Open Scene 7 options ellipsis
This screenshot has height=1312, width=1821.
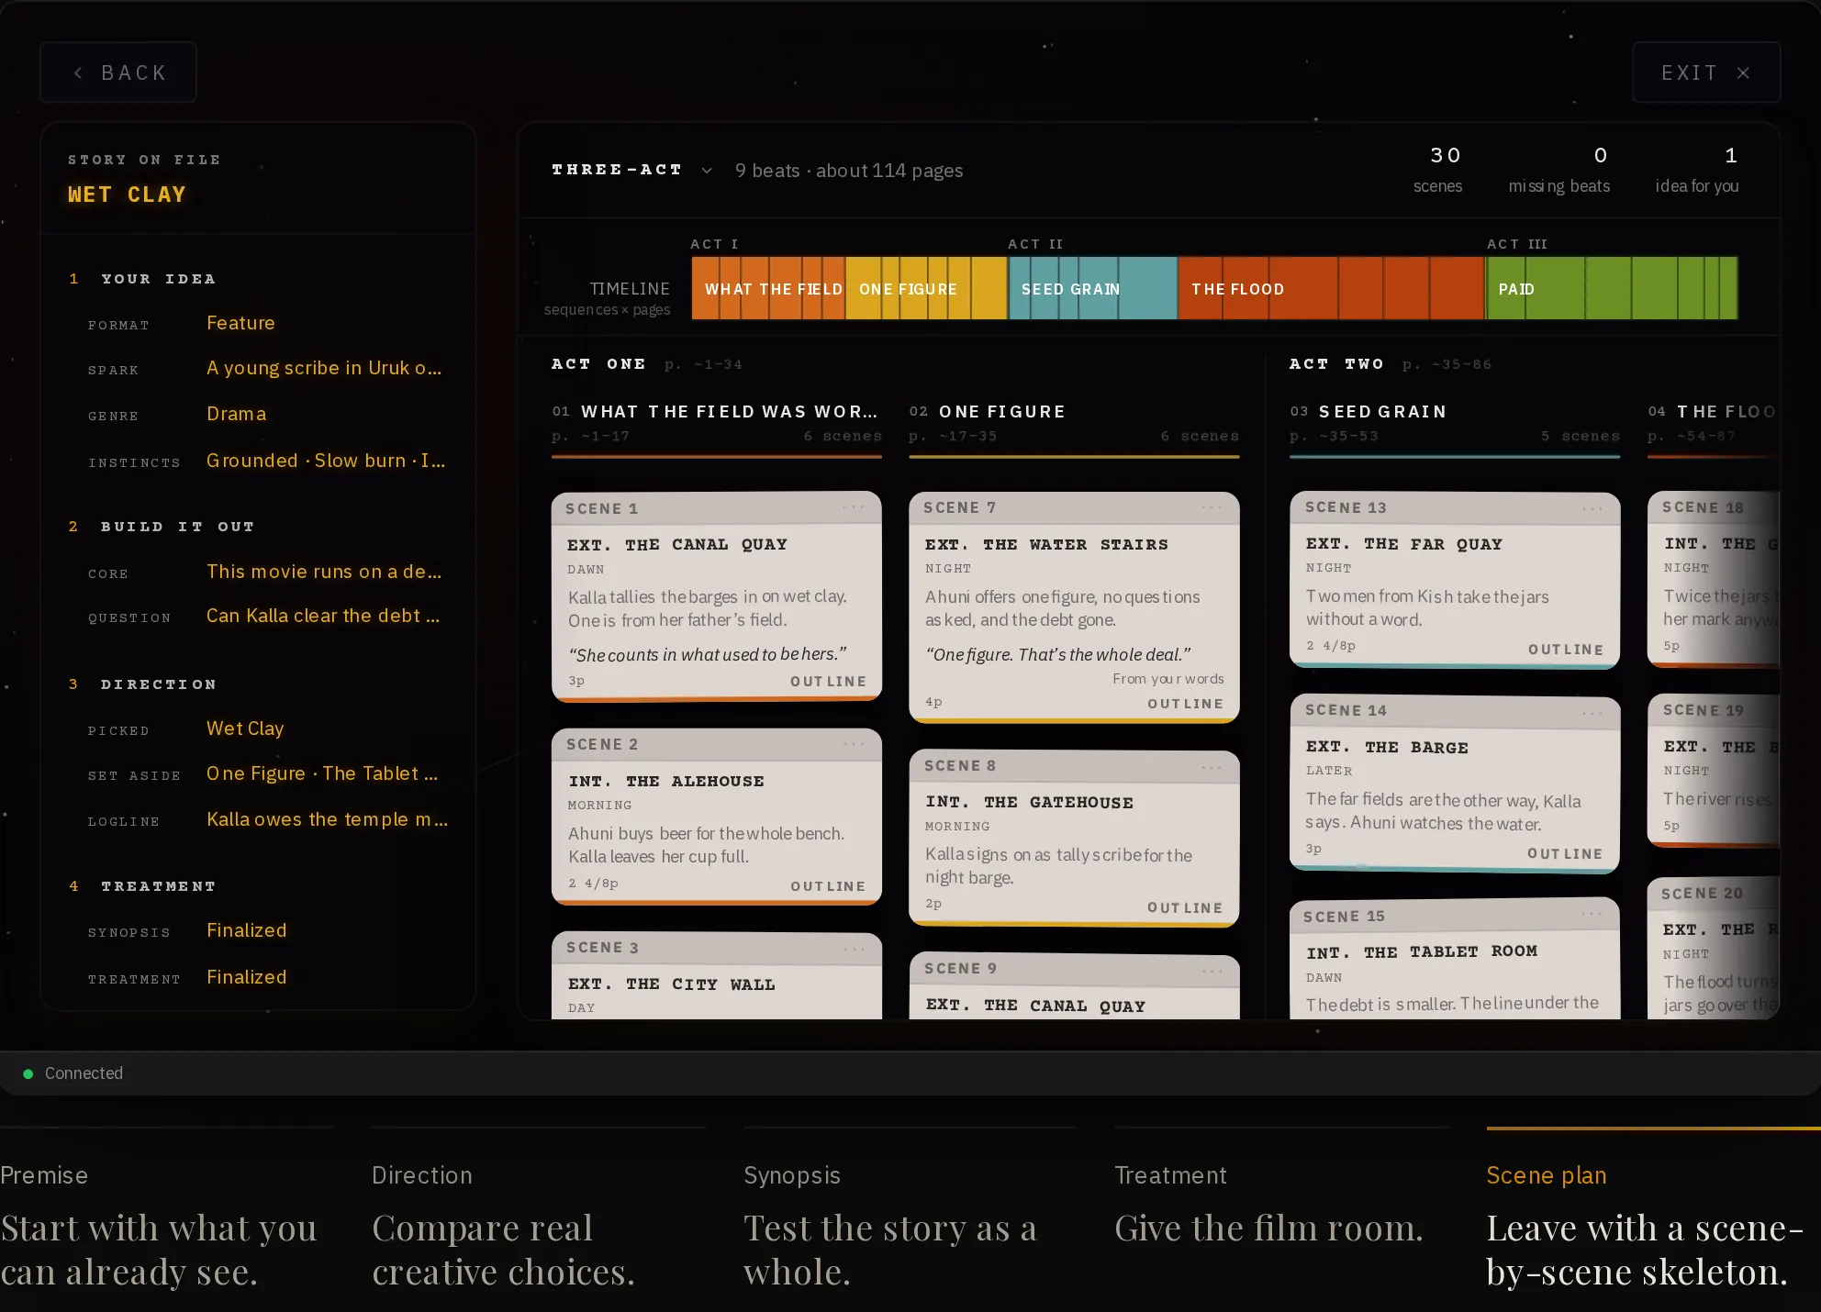pyautogui.click(x=1212, y=507)
